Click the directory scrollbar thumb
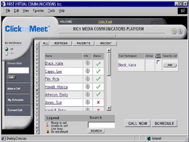 (x=109, y=64)
